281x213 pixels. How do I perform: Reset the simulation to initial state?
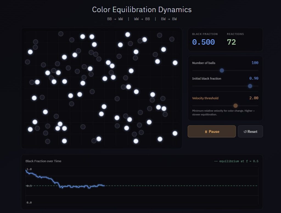tap(250, 131)
